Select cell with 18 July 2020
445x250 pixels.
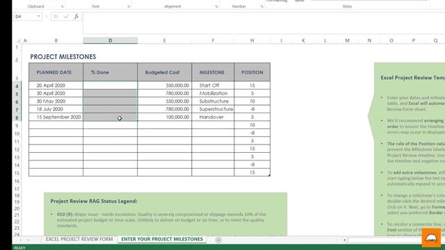coord(56,109)
